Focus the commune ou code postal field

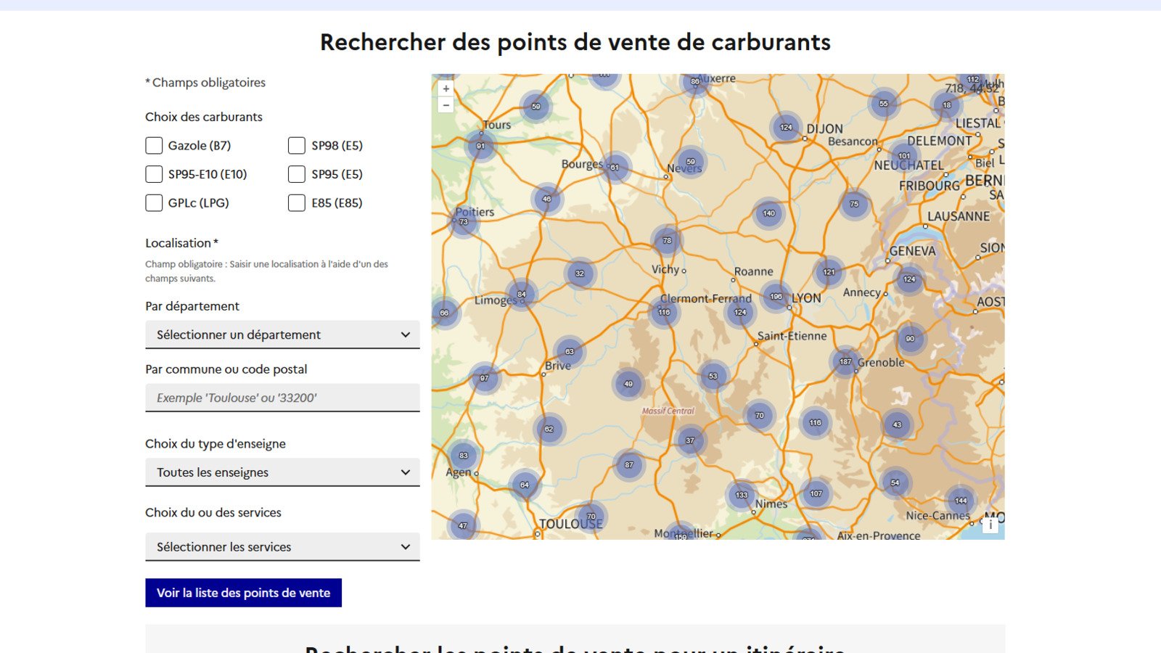click(x=282, y=398)
